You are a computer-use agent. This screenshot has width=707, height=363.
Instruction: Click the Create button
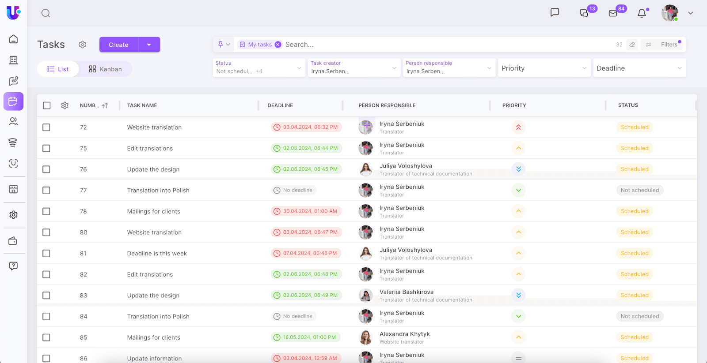point(118,45)
